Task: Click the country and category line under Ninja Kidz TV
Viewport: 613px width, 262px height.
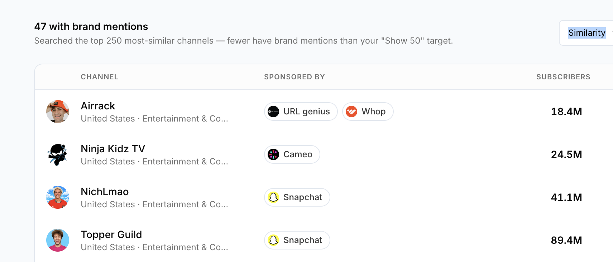Action: pos(154,162)
